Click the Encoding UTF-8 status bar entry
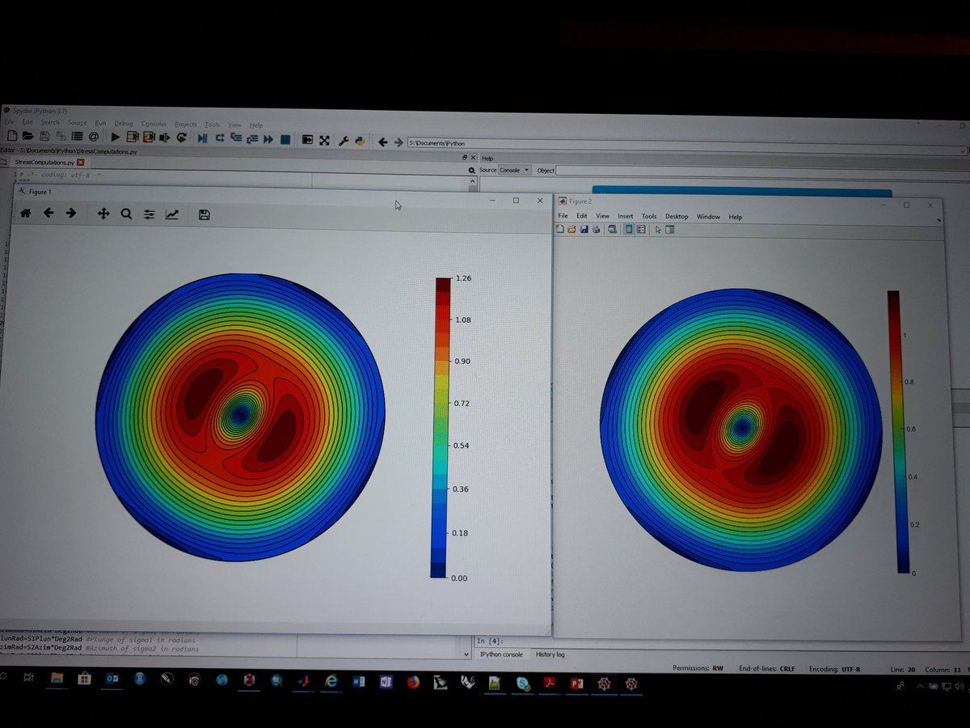Image resolution: width=970 pixels, height=728 pixels. tap(835, 670)
